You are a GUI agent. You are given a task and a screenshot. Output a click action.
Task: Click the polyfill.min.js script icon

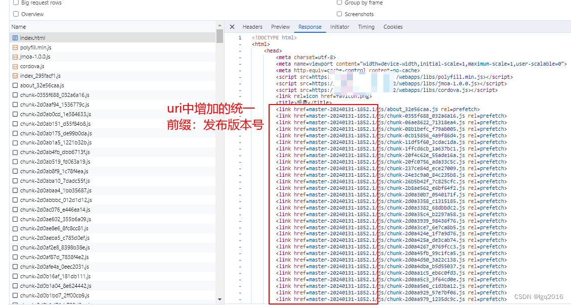[15, 47]
